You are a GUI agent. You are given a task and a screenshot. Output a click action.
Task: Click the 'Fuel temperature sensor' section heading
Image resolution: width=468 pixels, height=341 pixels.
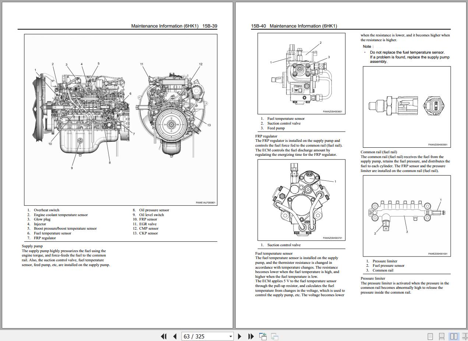coord(274,254)
